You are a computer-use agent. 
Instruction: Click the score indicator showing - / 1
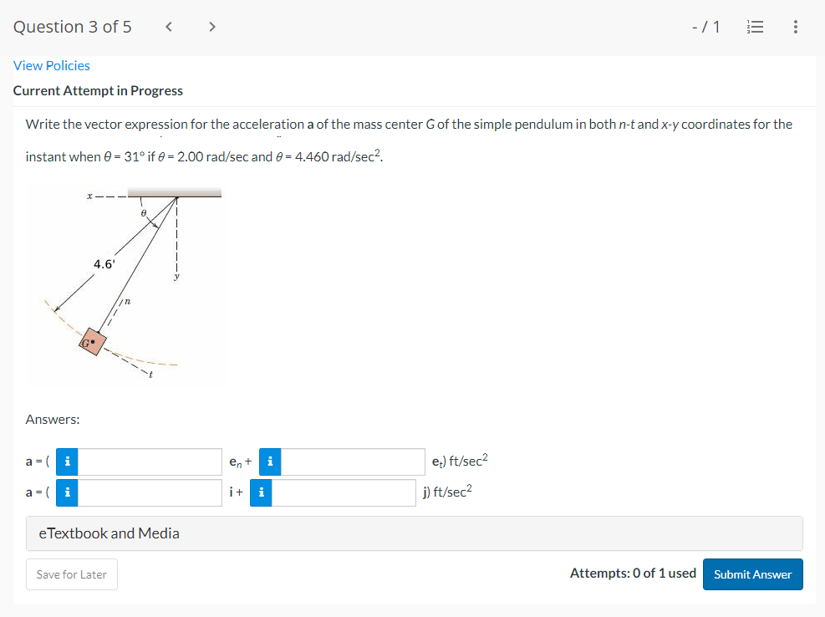pyautogui.click(x=703, y=26)
